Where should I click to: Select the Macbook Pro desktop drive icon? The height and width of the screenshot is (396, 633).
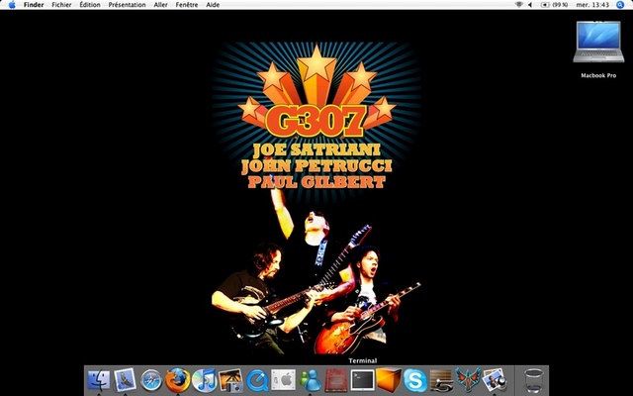(598, 42)
